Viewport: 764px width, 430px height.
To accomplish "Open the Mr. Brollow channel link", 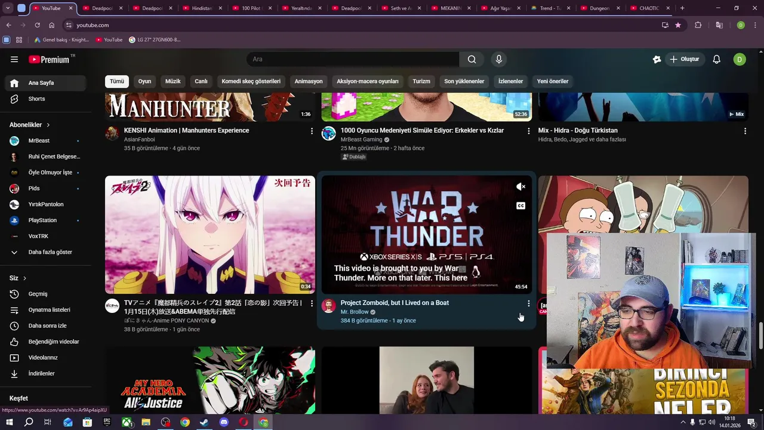I will click(x=355, y=312).
